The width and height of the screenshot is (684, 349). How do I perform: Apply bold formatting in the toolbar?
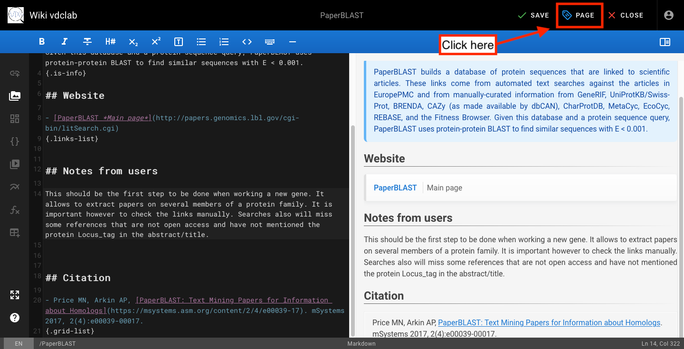(42, 42)
